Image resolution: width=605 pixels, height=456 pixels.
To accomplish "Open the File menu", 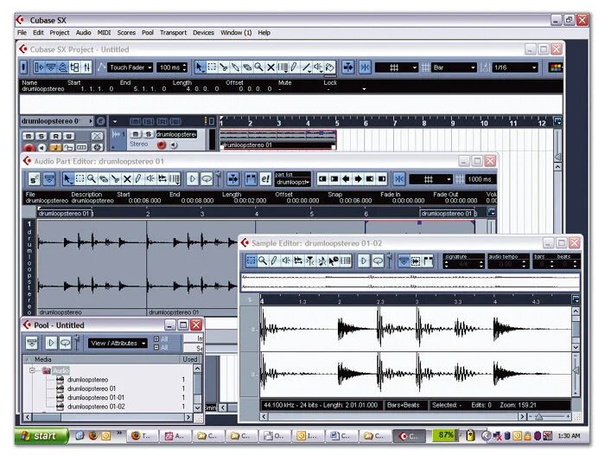I will click(22, 33).
